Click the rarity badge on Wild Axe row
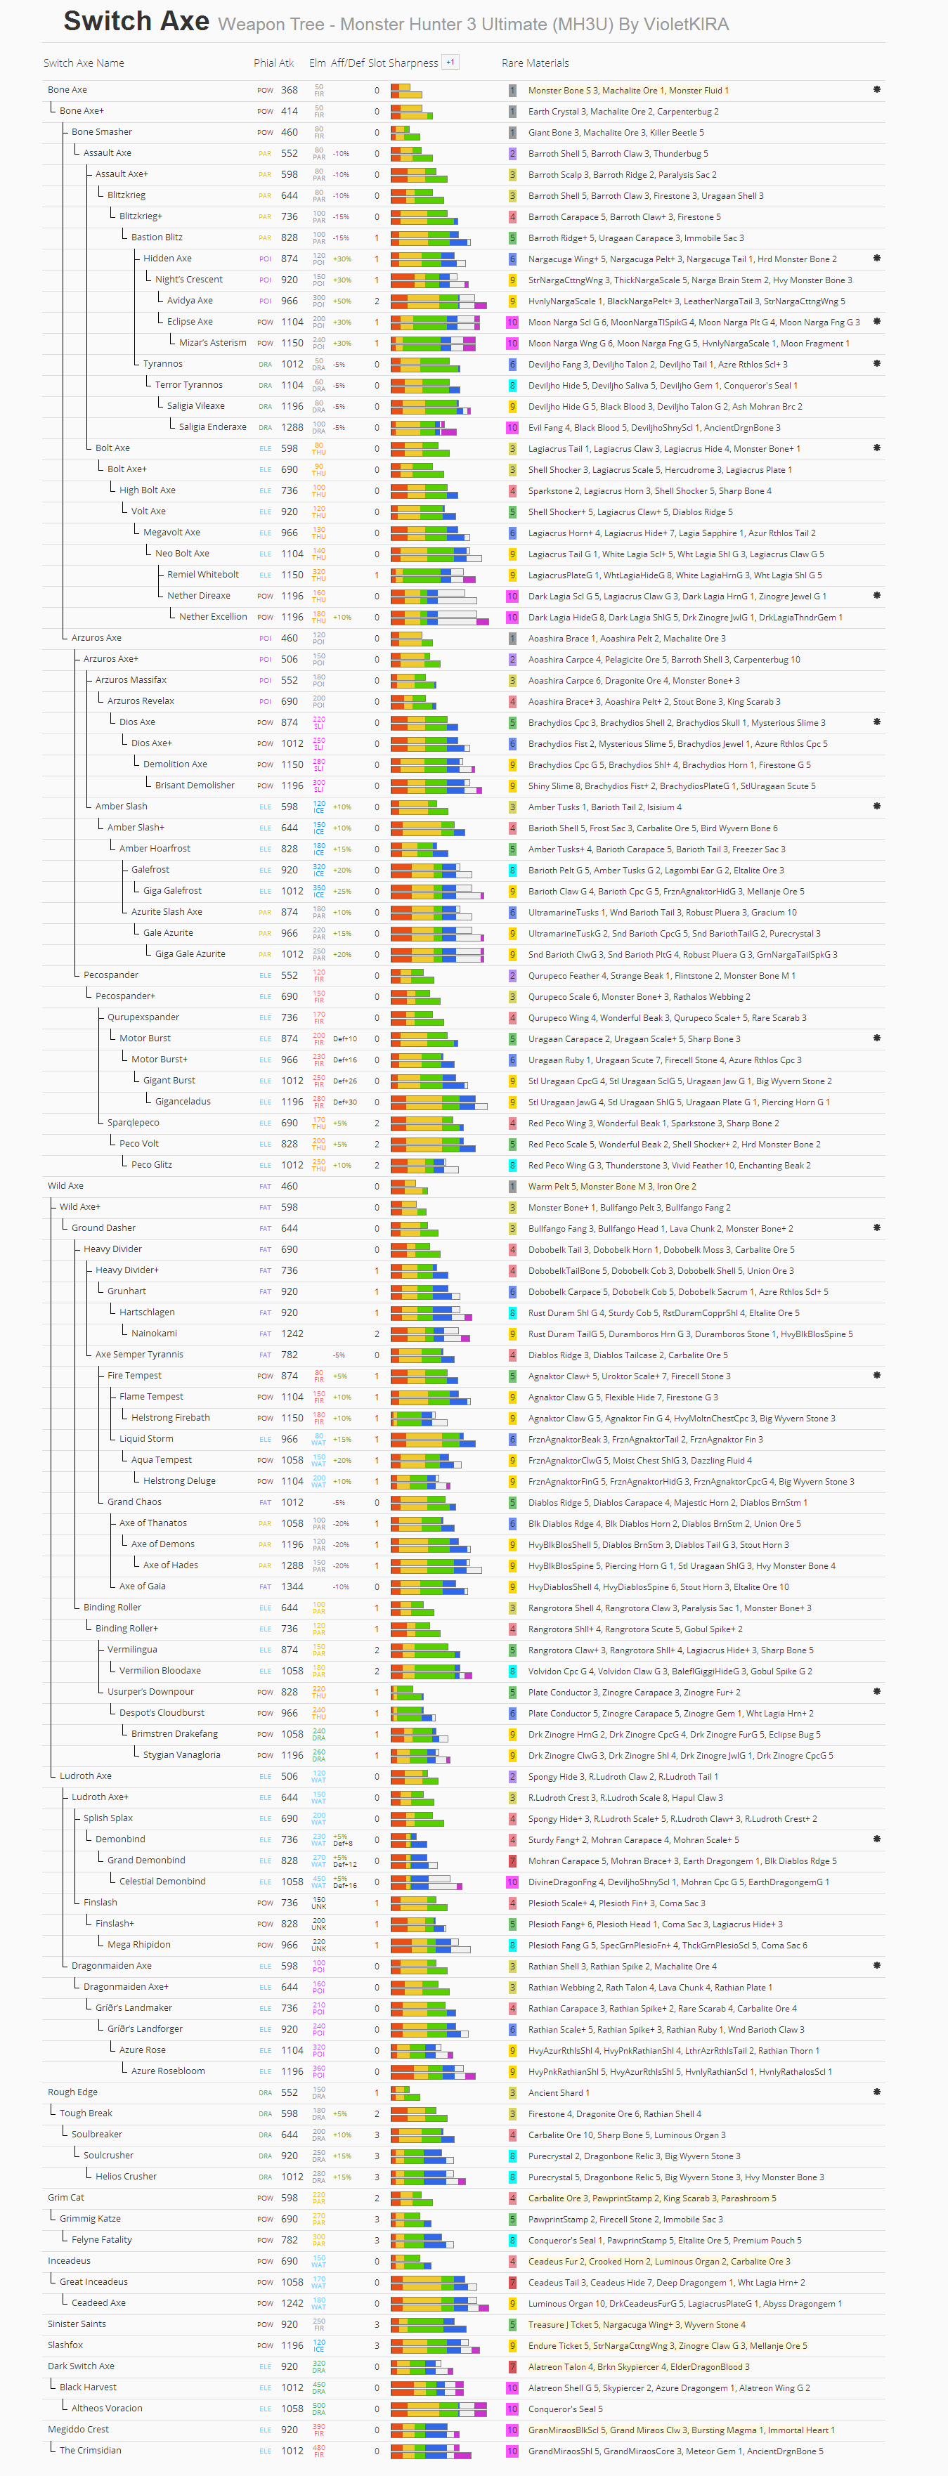 tap(512, 1186)
